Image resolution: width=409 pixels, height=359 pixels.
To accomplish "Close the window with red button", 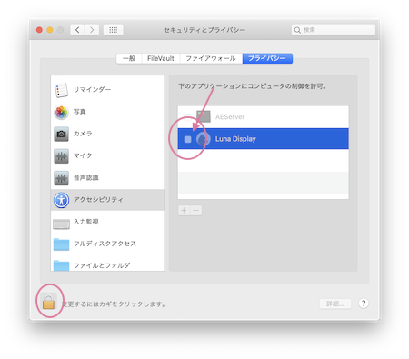I will 39,30.
